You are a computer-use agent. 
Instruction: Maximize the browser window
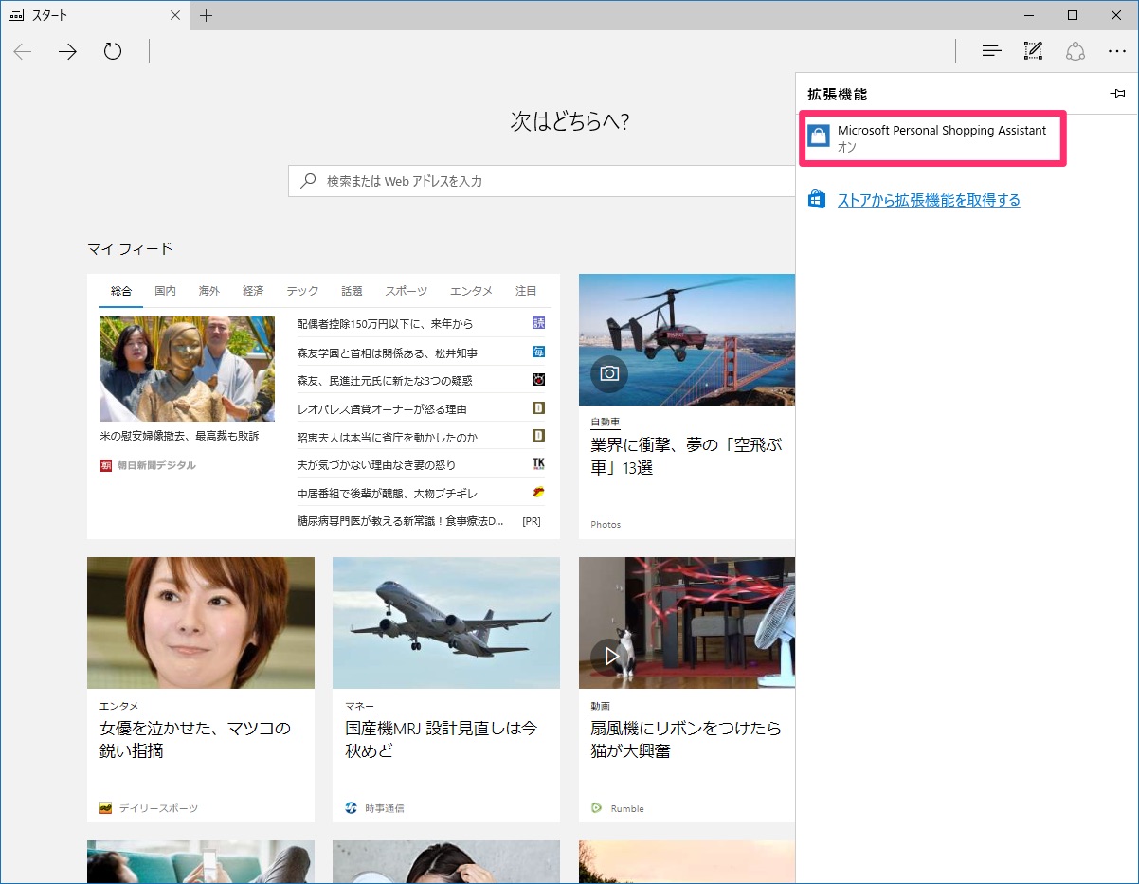pos(1073,14)
